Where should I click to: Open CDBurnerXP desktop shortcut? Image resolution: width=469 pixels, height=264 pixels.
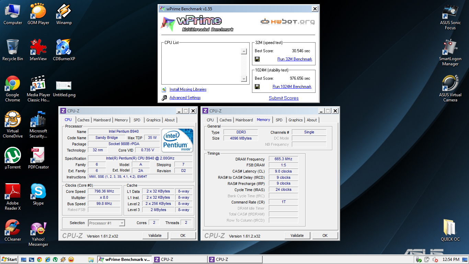click(64, 50)
